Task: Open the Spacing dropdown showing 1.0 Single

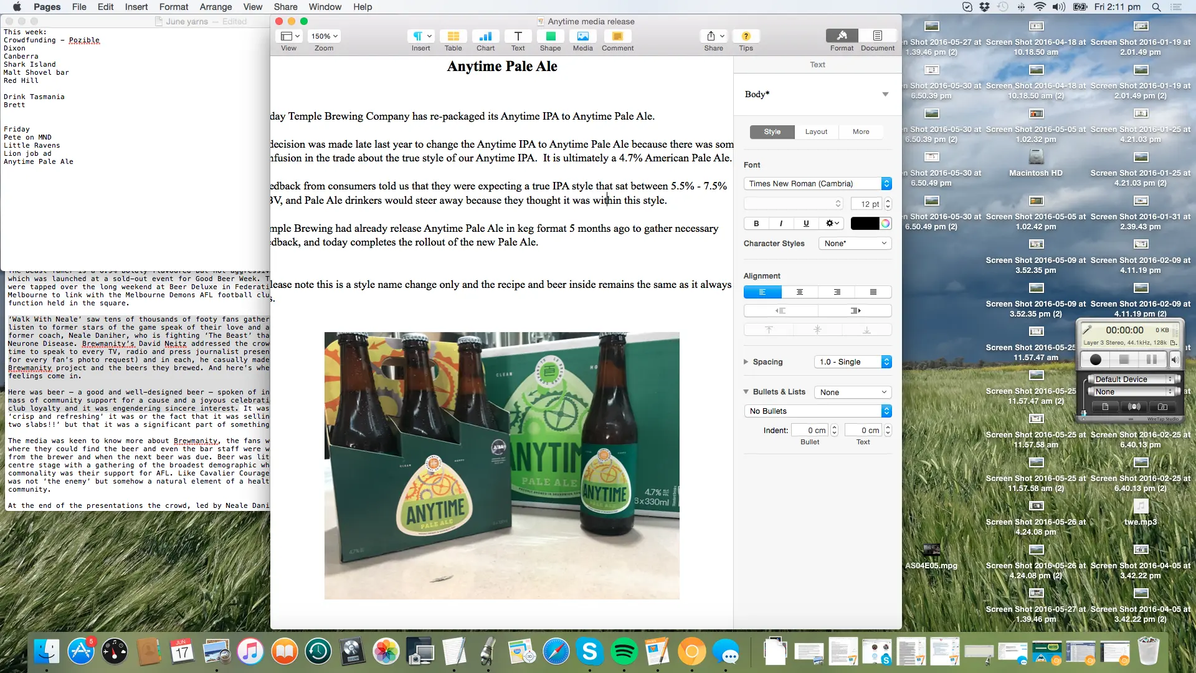Action: tap(853, 361)
